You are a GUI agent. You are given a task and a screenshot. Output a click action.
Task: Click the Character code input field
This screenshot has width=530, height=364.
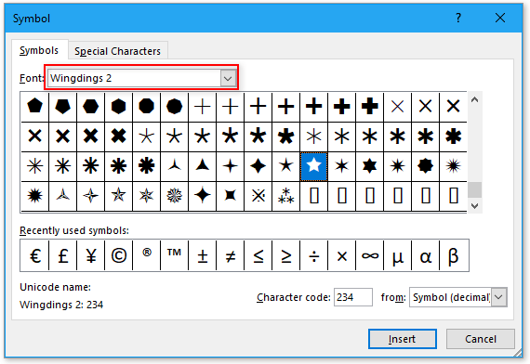pyautogui.click(x=353, y=297)
